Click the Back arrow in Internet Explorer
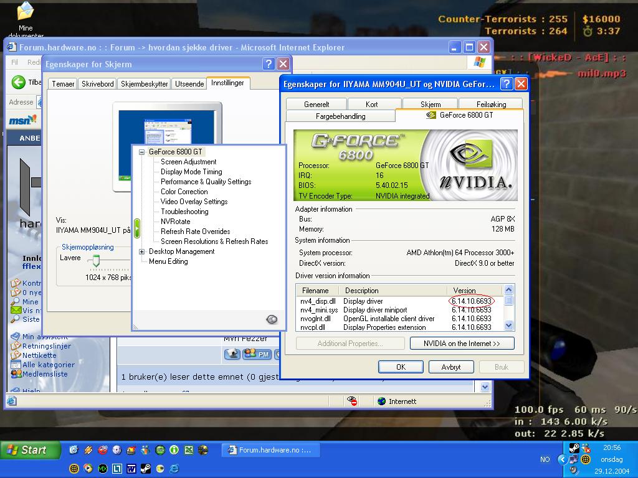 coord(18,82)
